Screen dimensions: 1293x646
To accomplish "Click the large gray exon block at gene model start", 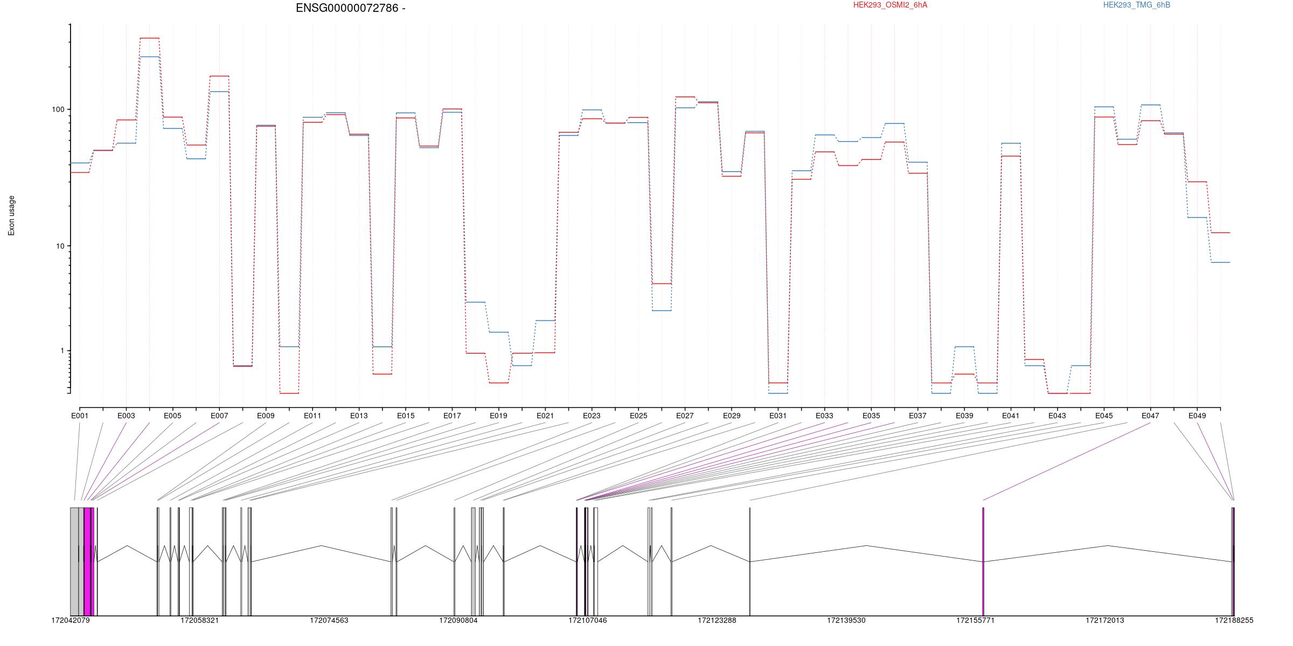I will pyautogui.click(x=74, y=561).
